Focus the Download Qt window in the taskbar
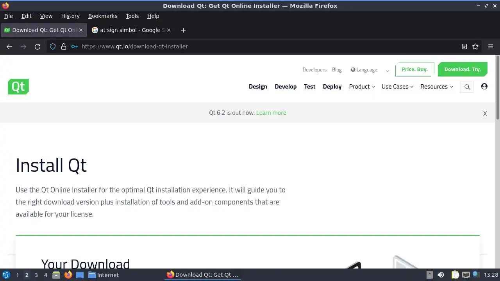This screenshot has height=281, width=500. [x=203, y=275]
